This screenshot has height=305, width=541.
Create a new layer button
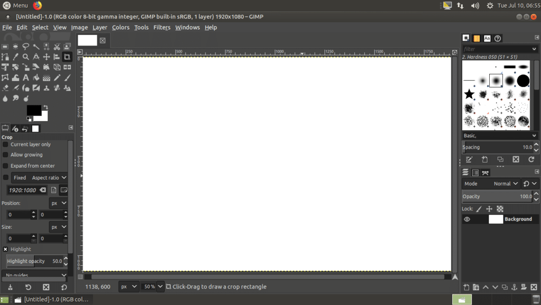pyautogui.click(x=466, y=287)
